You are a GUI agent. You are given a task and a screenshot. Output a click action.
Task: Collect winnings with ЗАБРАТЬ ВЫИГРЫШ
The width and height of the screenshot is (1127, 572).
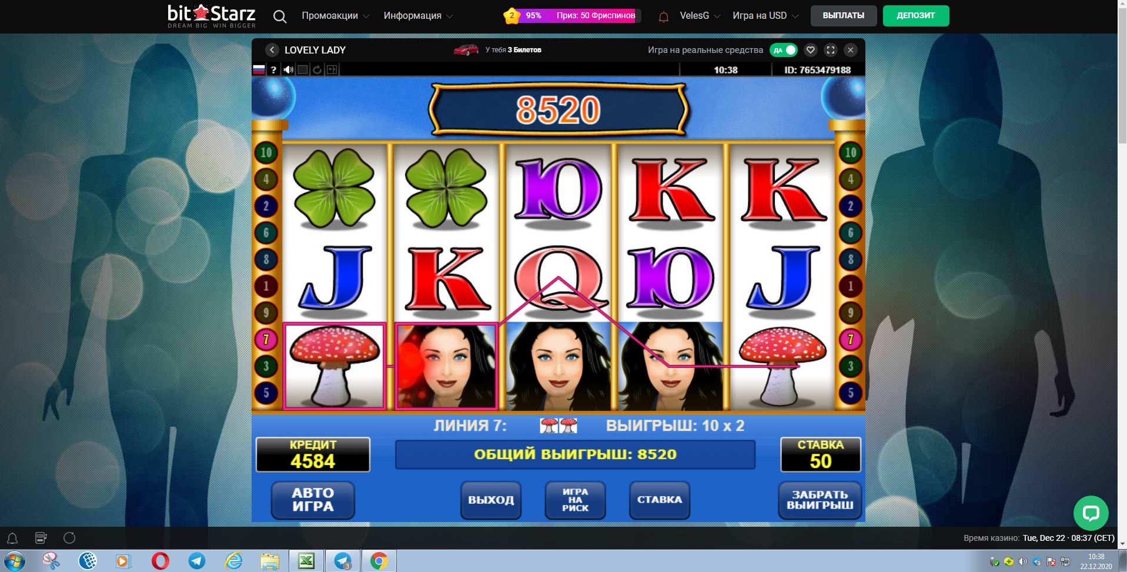[x=820, y=500]
